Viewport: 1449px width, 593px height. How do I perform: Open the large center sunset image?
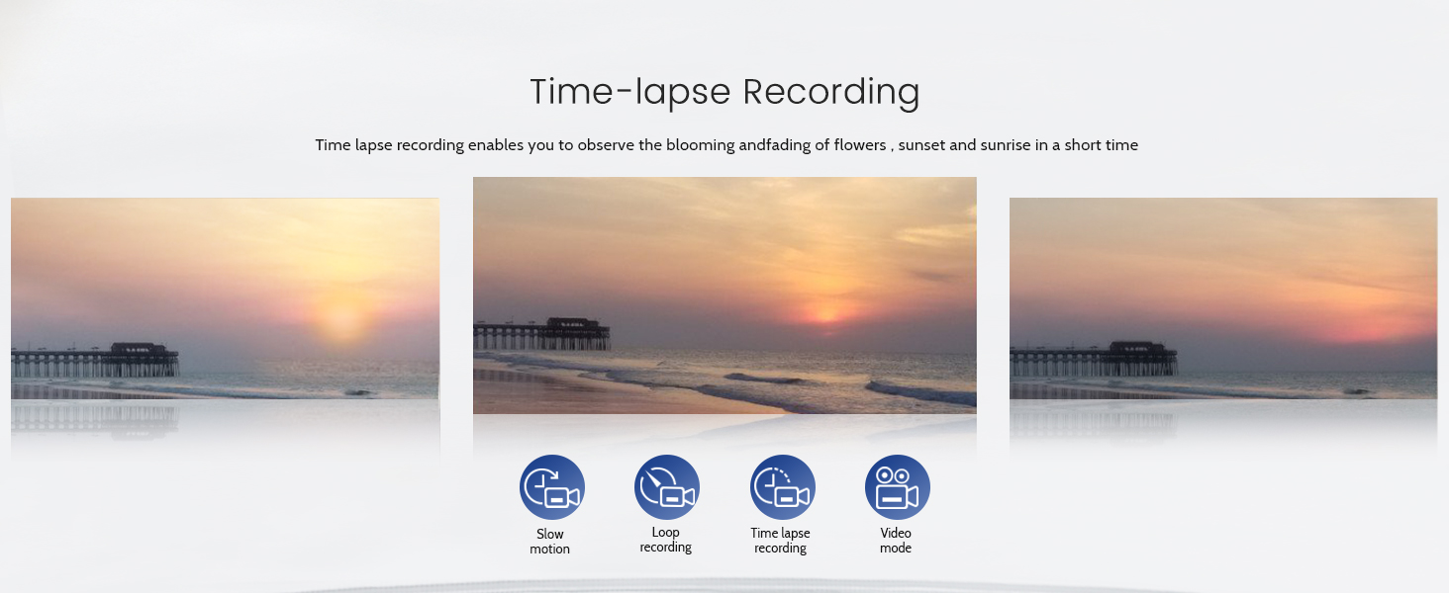(x=724, y=295)
